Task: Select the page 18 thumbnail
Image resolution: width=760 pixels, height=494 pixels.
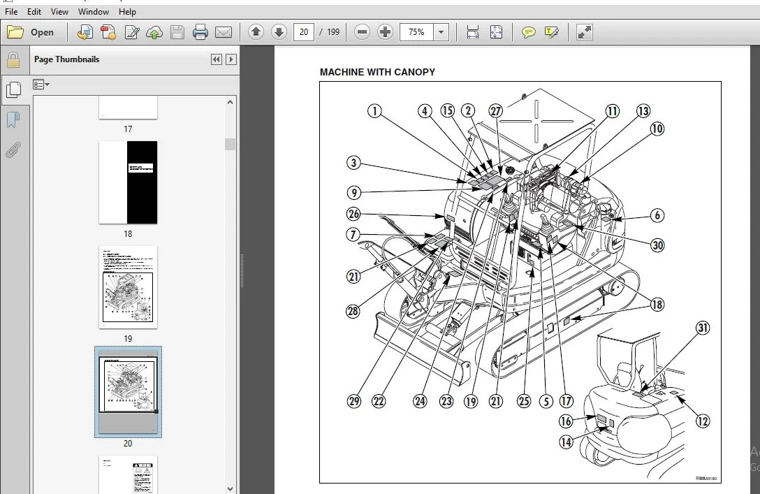Action: click(128, 182)
